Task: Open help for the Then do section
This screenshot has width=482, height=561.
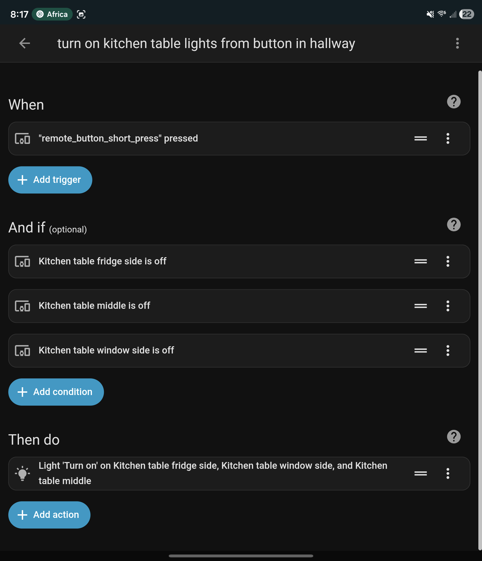Action: click(454, 436)
